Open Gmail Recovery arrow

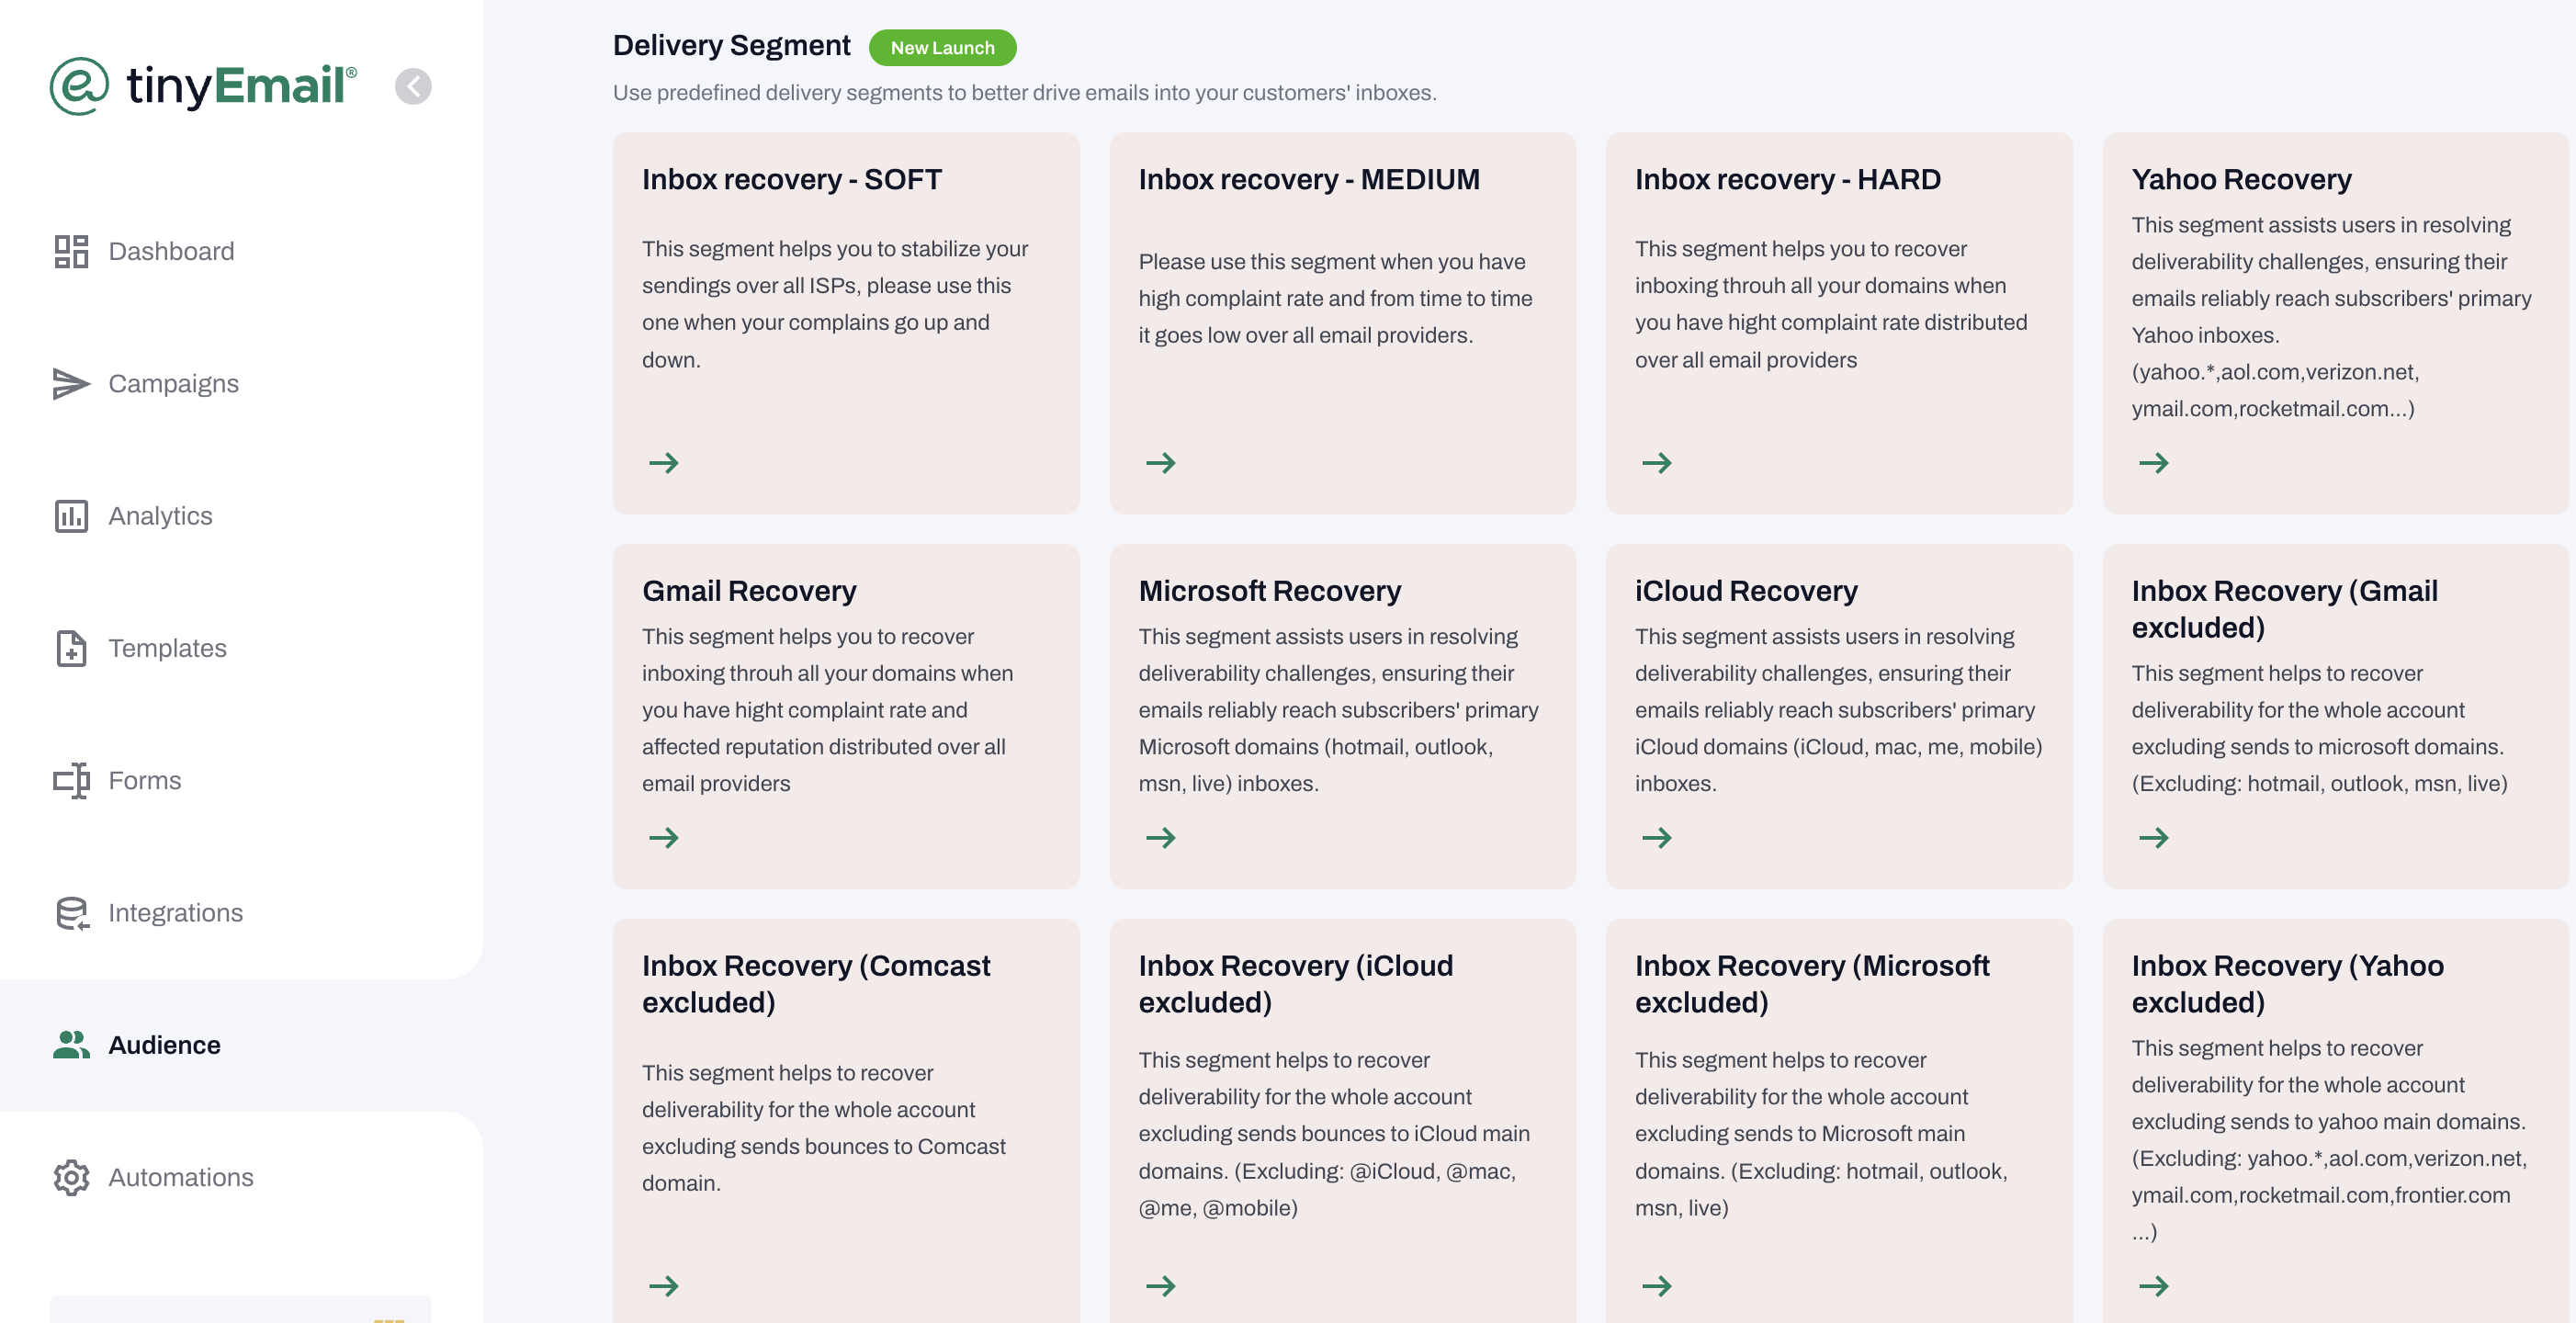point(663,838)
